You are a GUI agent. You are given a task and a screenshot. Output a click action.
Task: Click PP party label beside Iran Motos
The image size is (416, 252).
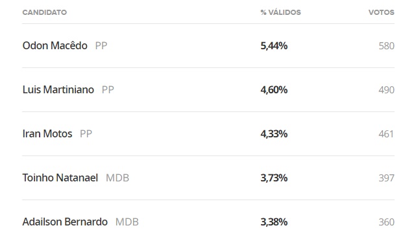[x=86, y=134]
